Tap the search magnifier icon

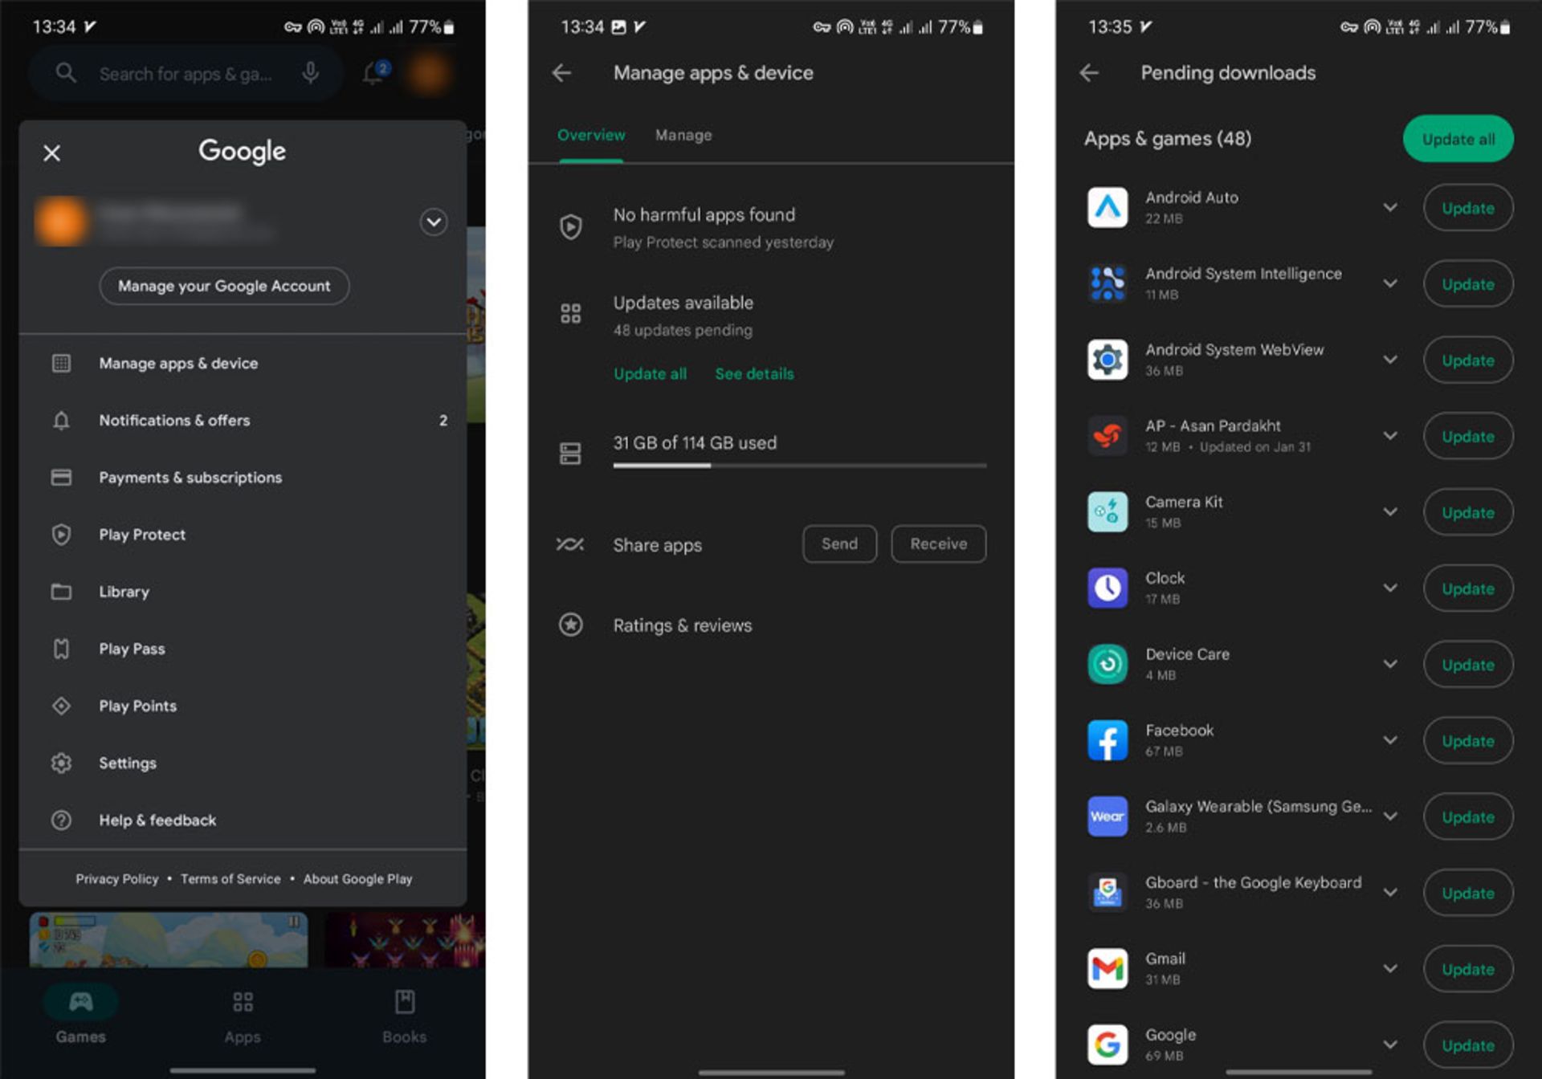click(66, 73)
